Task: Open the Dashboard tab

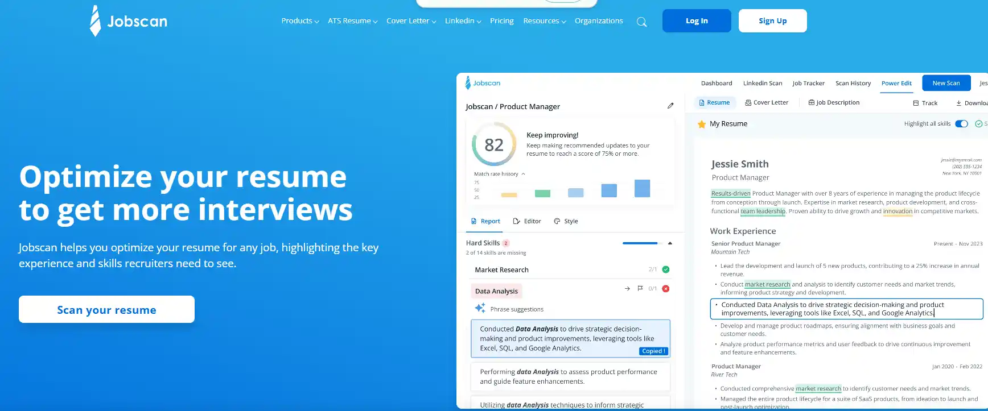Action: pyautogui.click(x=717, y=83)
